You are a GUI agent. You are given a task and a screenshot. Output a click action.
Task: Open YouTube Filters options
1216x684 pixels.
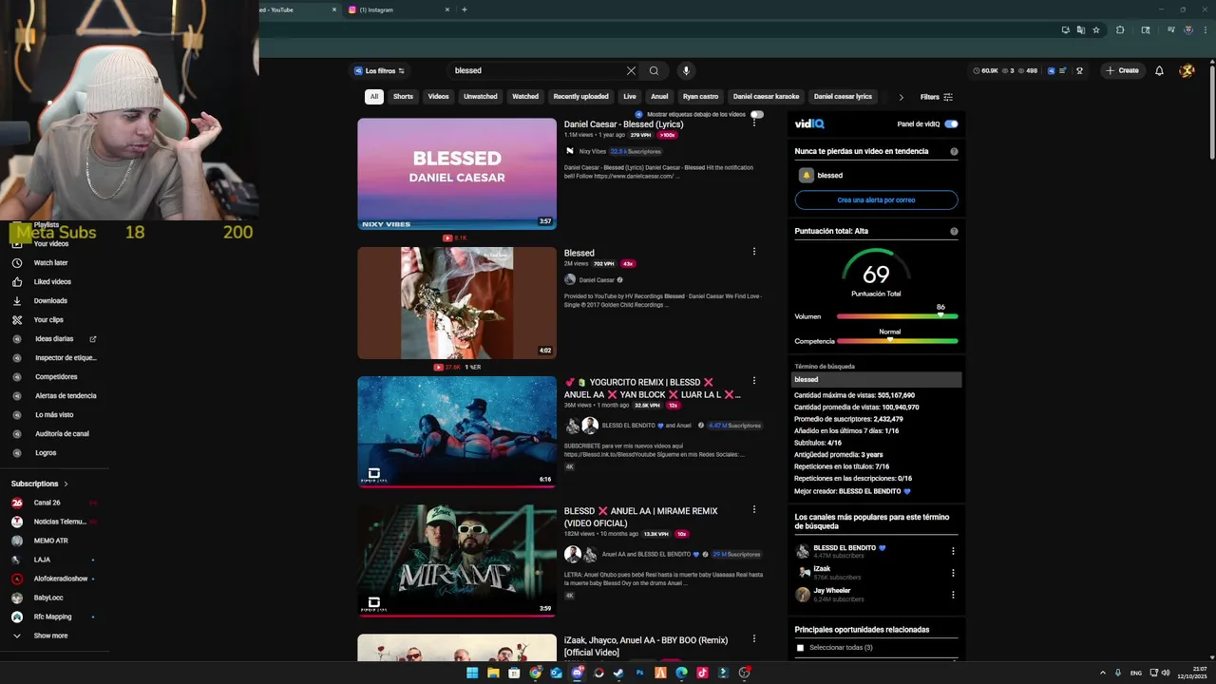(937, 97)
